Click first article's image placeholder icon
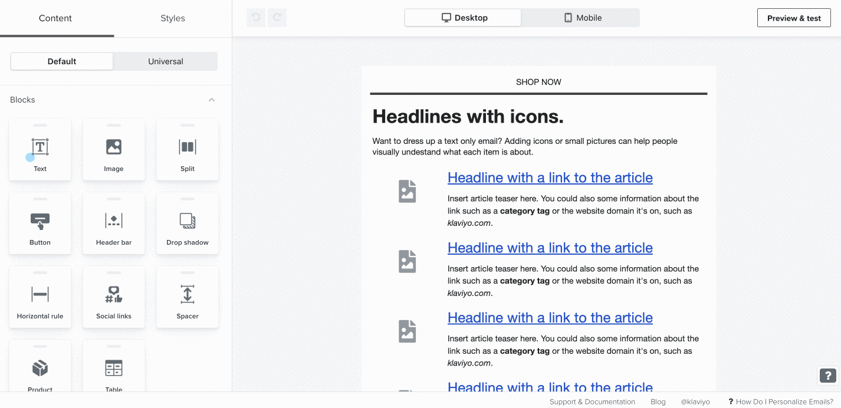841x408 pixels. tap(408, 192)
